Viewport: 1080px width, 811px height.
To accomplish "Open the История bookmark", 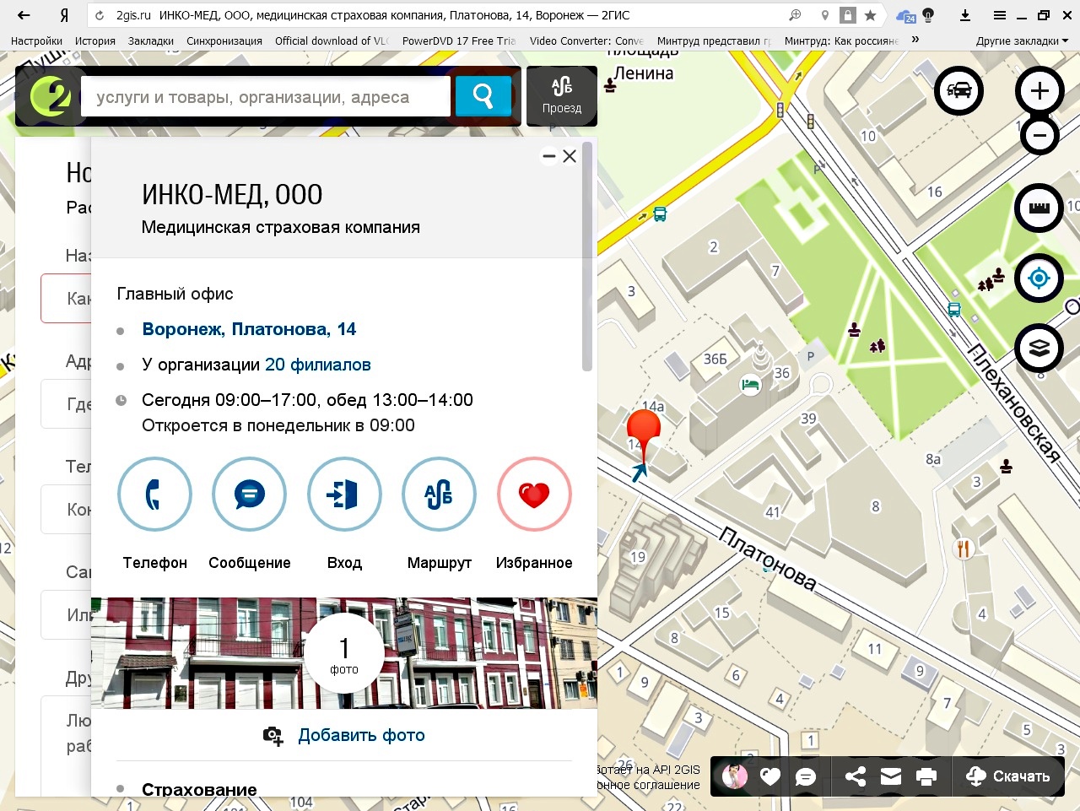I will pos(94,41).
